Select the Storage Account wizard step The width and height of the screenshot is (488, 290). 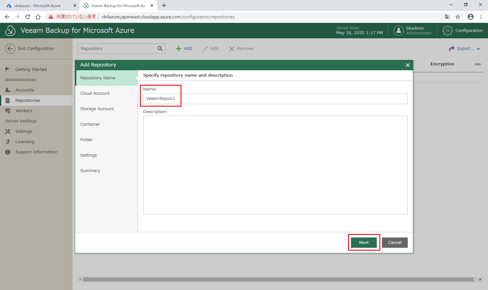(106, 109)
